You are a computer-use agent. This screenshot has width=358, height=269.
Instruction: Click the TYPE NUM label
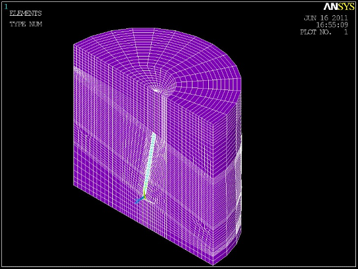tap(26, 24)
